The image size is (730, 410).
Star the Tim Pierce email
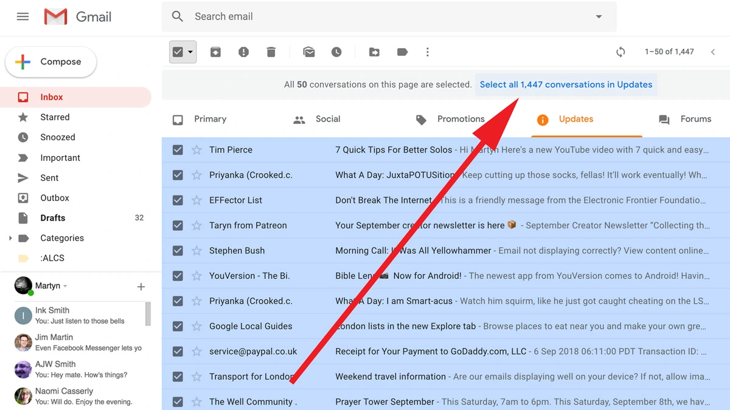pyautogui.click(x=196, y=150)
